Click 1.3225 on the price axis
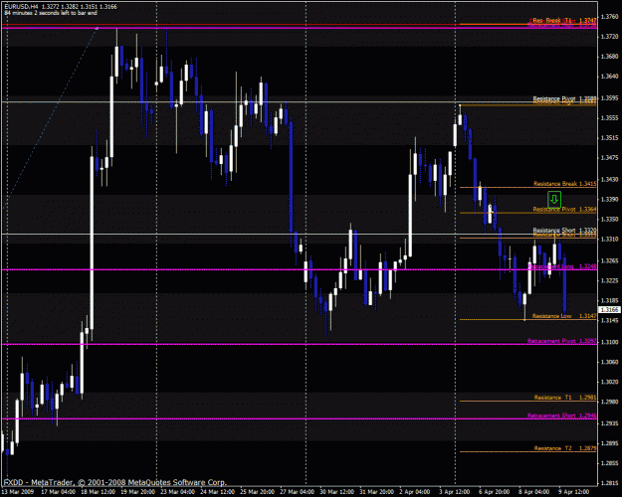This screenshot has height=497, width=622. (610, 280)
